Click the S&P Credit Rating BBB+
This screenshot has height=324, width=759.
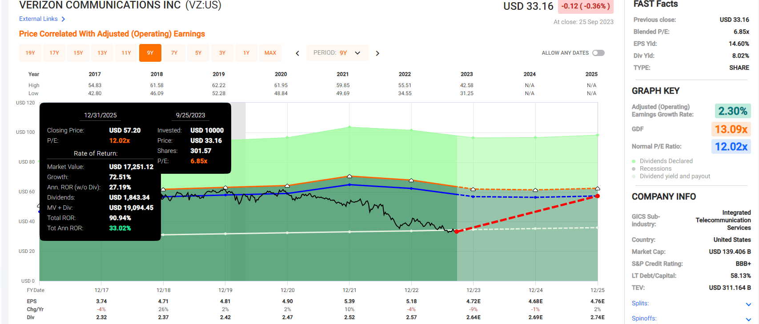(x=742, y=264)
